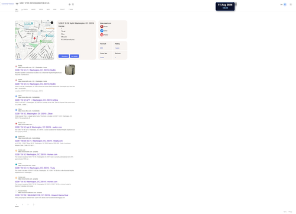
Task: Open the account menu icon at far right
Action: pos(291,5)
